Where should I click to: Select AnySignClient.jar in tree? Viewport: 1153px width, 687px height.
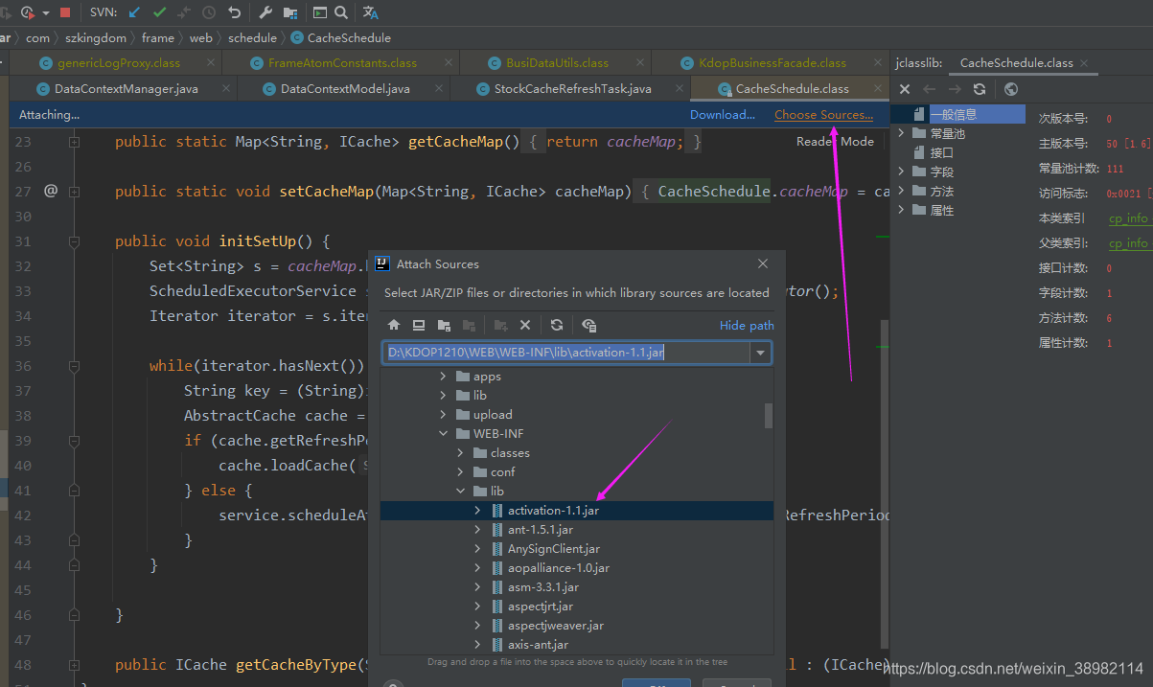point(554,548)
